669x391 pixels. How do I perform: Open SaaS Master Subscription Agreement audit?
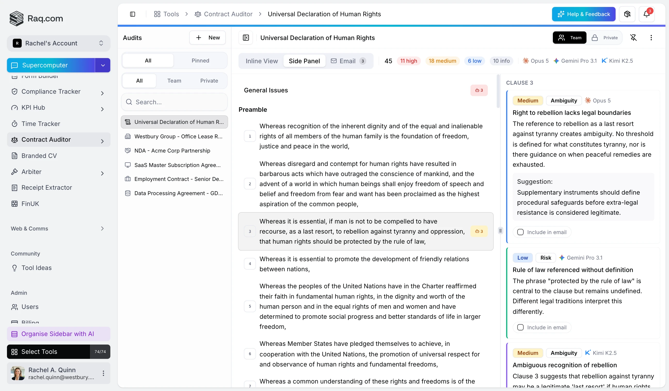(174, 165)
